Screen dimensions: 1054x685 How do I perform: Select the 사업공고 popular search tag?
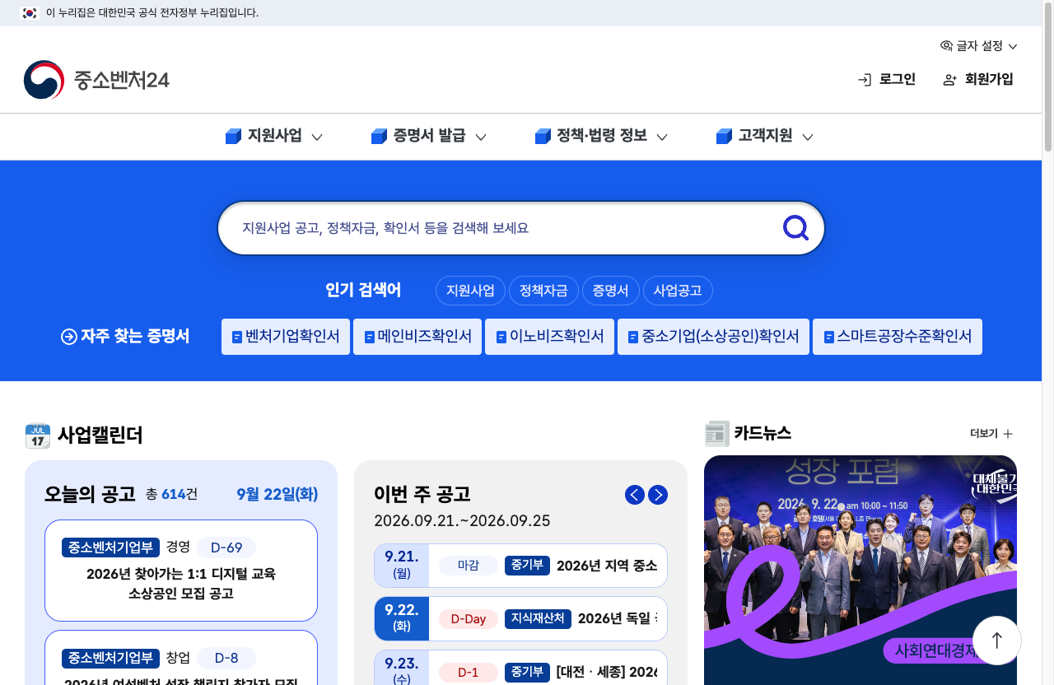click(678, 291)
